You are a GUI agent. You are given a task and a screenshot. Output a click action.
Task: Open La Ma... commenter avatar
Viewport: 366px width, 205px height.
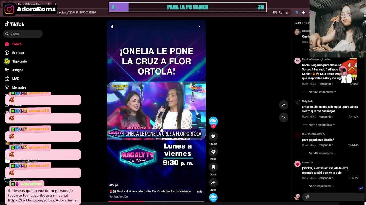[x=297, y=32]
